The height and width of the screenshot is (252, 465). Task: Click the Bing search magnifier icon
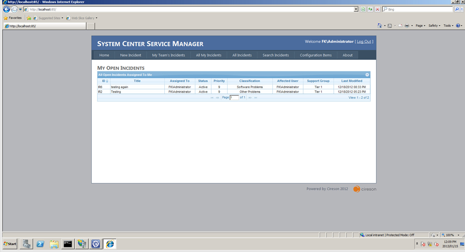tap(457, 9)
